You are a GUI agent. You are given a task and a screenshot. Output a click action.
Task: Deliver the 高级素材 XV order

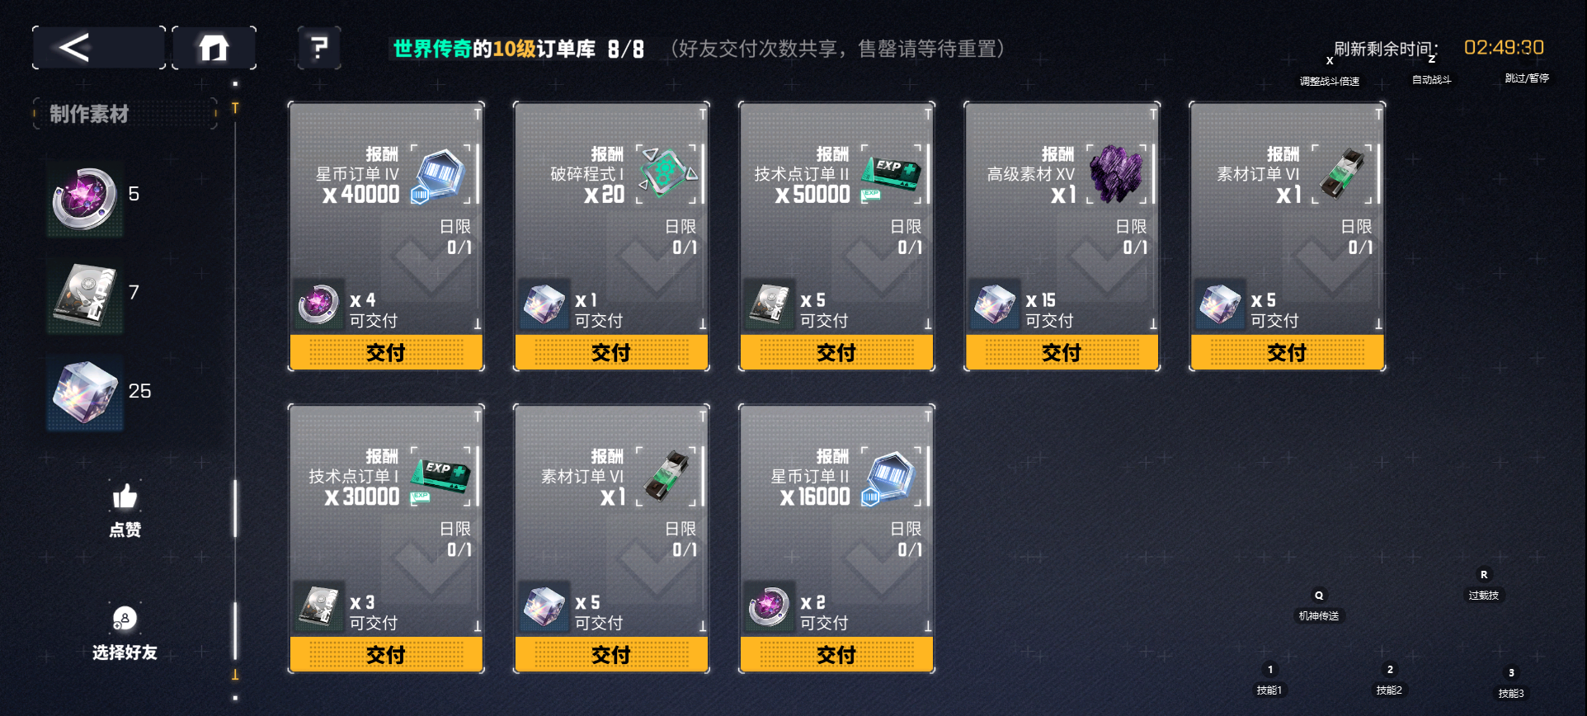coord(1061,353)
